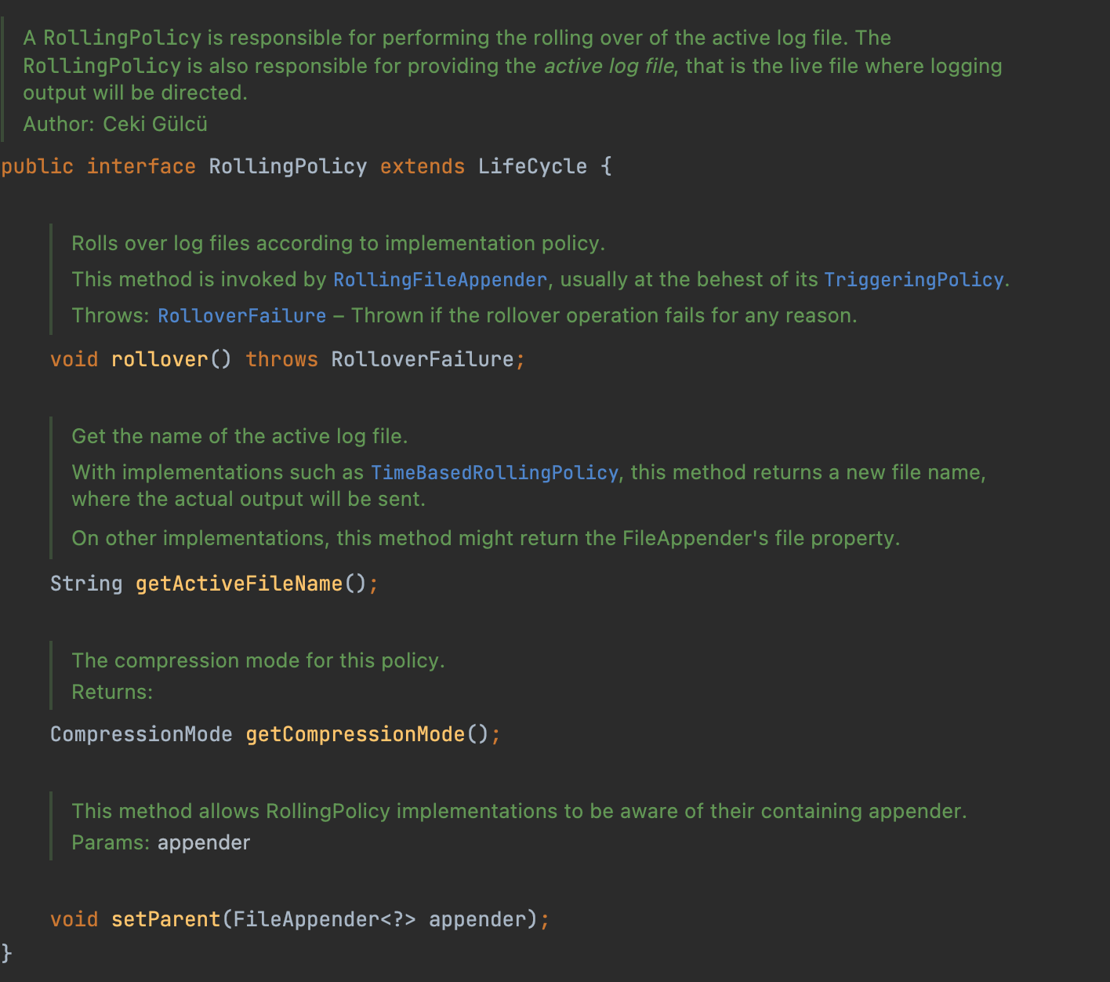The image size is (1110, 982).
Task: Select RolloverFailure in the throws clause
Action: coord(423,359)
